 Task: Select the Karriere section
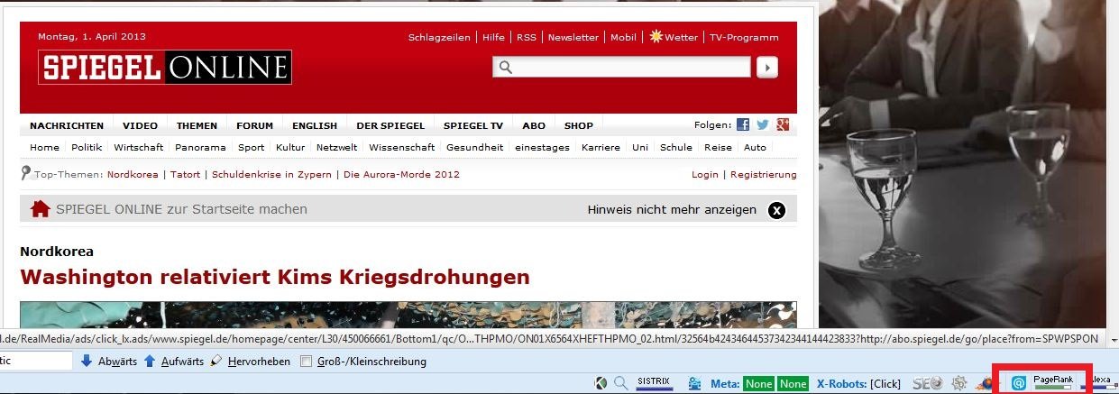point(601,147)
